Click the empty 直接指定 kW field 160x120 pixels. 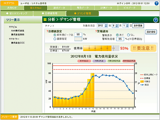[x=78, y=39]
